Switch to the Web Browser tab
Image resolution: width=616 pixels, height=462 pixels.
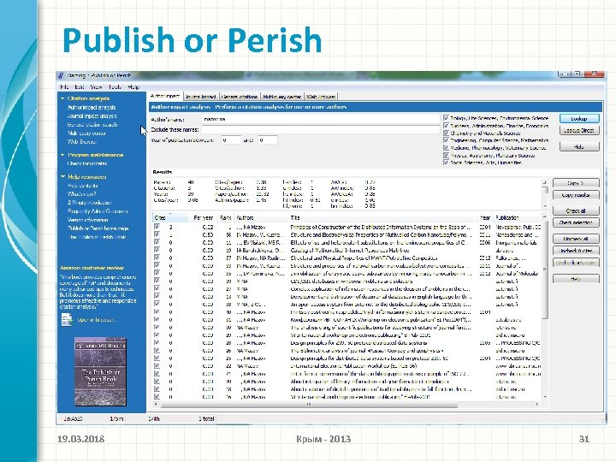(321, 96)
